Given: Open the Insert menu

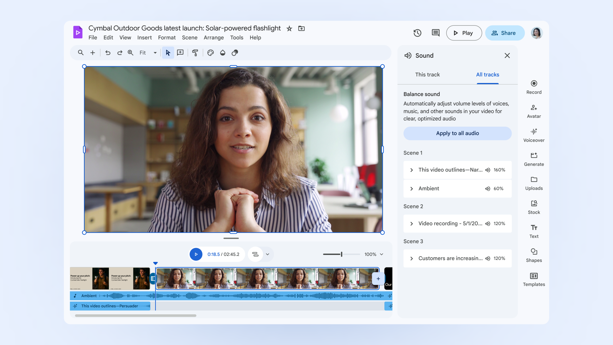Looking at the screenshot, I should [x=144, y=37].
